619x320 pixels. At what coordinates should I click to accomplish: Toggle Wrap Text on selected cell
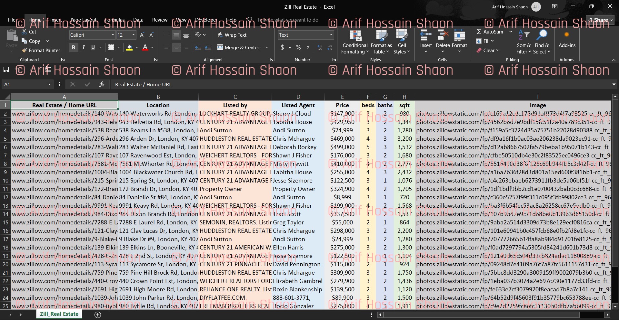232,35
